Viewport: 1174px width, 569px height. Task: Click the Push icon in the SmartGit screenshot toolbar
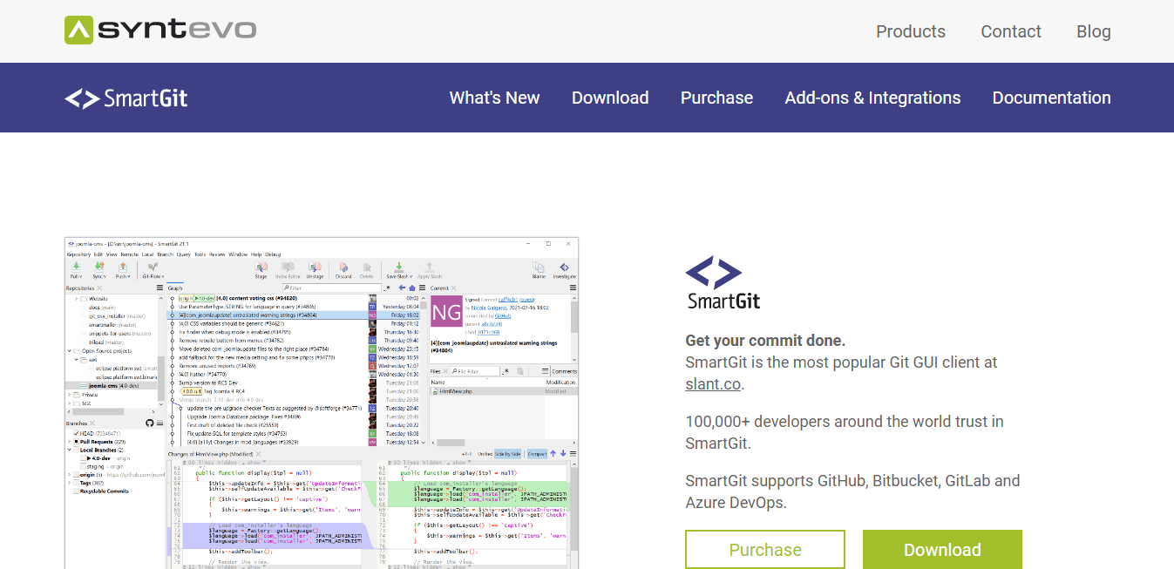[x=121, y=268]
